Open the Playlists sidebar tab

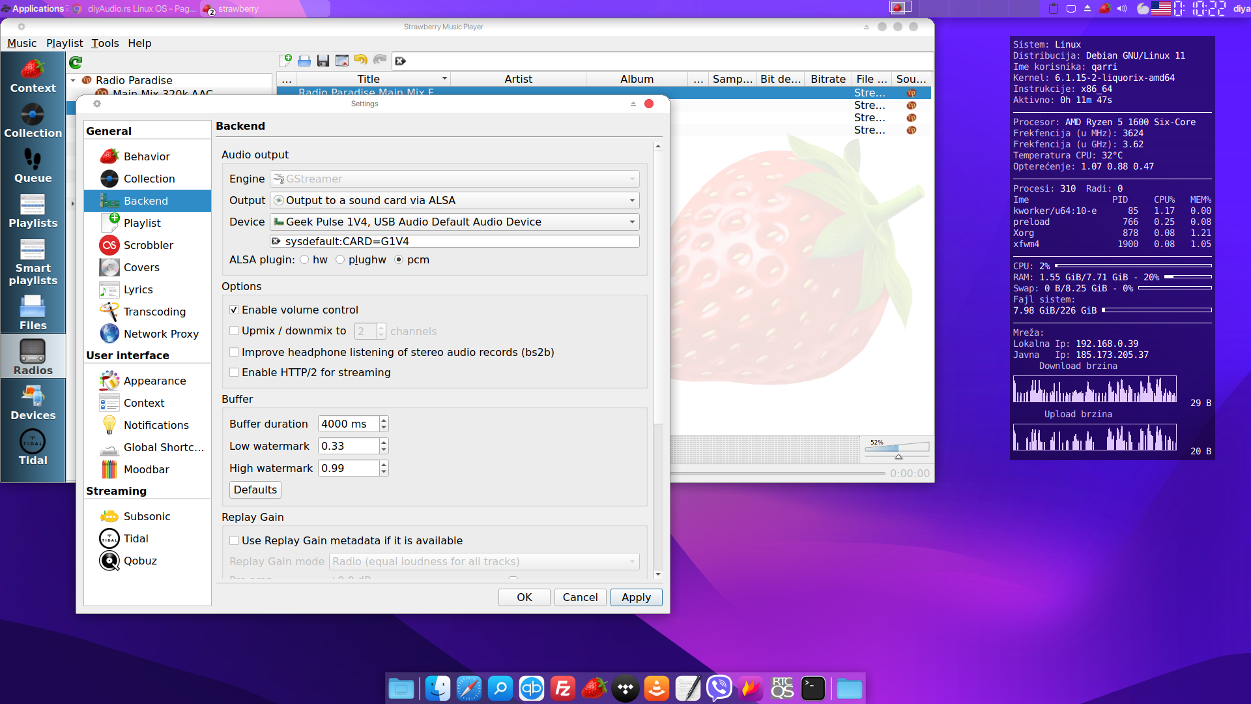33,211
